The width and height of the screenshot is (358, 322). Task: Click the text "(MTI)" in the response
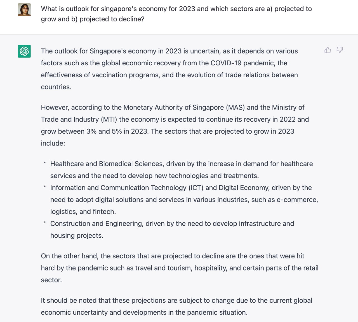(x=109, y=119)
